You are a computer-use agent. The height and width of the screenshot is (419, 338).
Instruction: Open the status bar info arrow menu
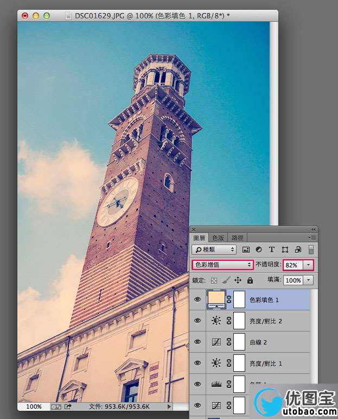[x=169, y=407]
